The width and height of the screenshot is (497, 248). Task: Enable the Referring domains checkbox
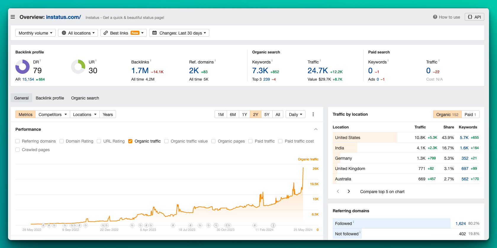(17, 141)
